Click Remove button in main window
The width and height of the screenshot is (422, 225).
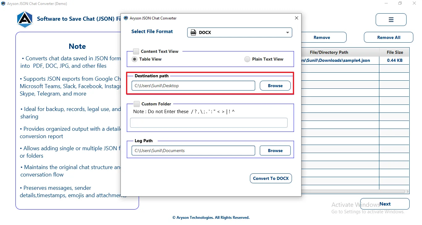pos(322,37)
